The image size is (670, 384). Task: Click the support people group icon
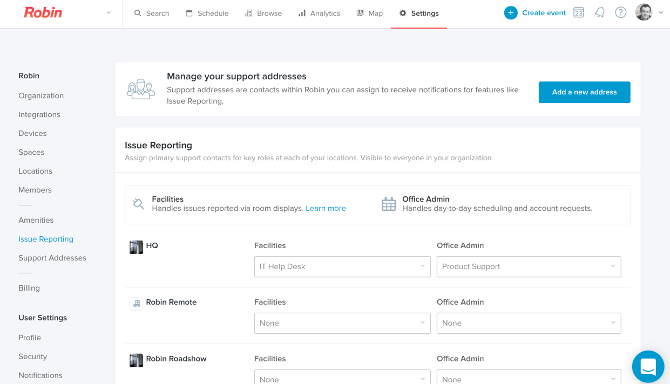pyautogui.click(x=141, y=89)
